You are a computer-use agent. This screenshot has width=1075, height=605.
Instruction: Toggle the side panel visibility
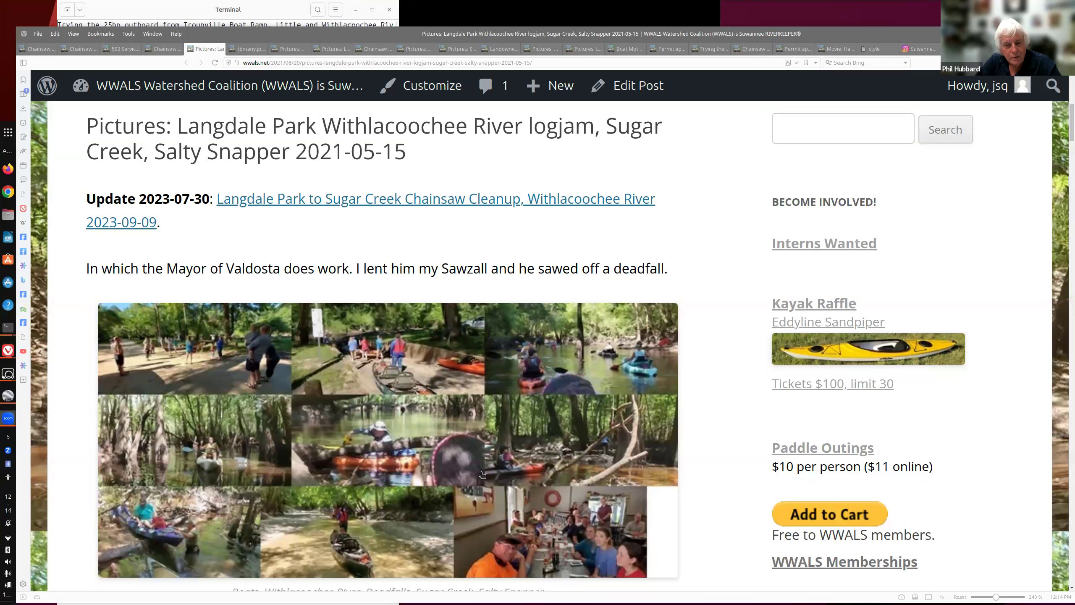pos(23,63)
